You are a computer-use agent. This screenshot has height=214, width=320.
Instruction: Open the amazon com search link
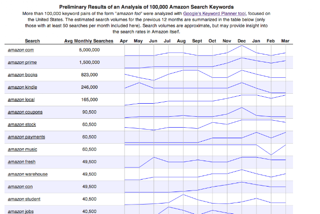click(x=21, y=50)
